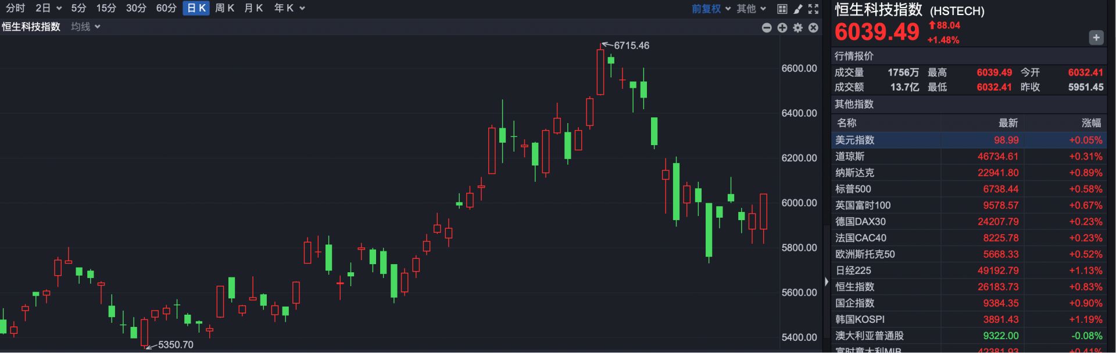Screen dimensions: 1116x353
Task: Expand the 均线 moving average dropdown
Action: 85,27
